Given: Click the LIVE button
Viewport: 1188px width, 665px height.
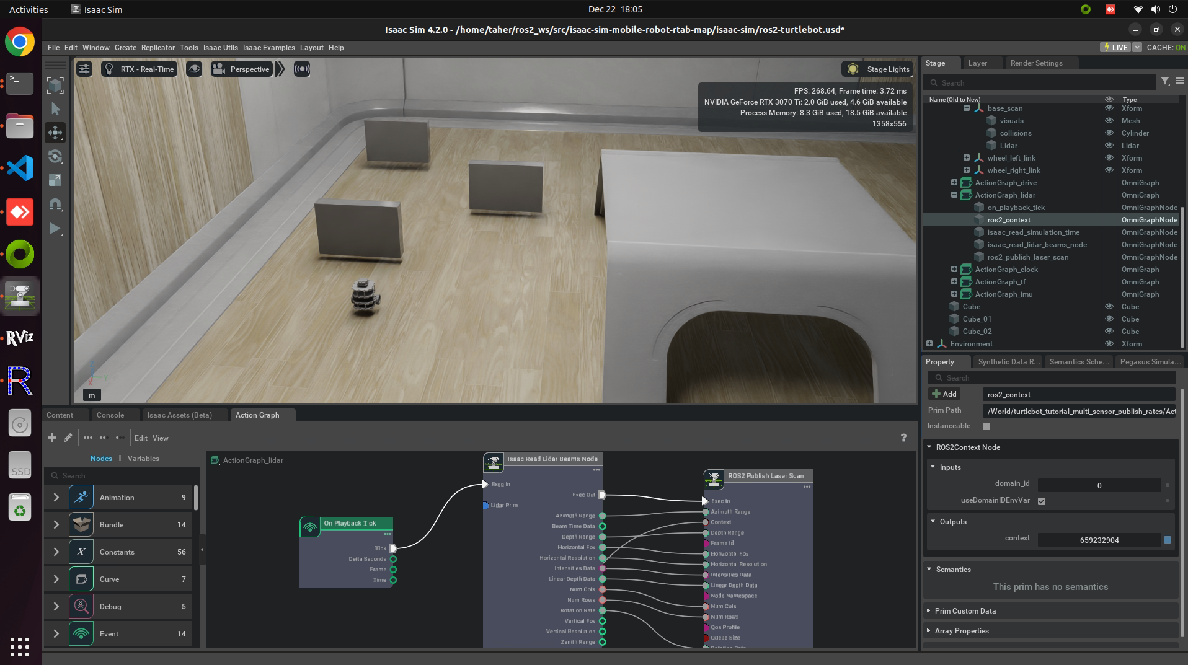Looking at the screenshot, I should tap(1115, 47).
